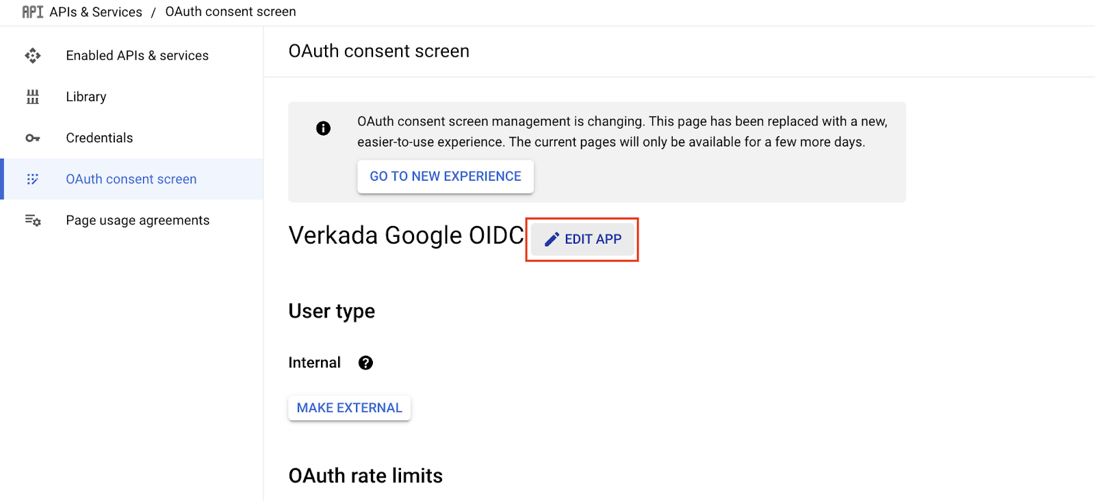The height and width of the screenshot is (501, 1095).
Task: Click the OAuth consent screen sidebar icon
Action: point(33,179)
